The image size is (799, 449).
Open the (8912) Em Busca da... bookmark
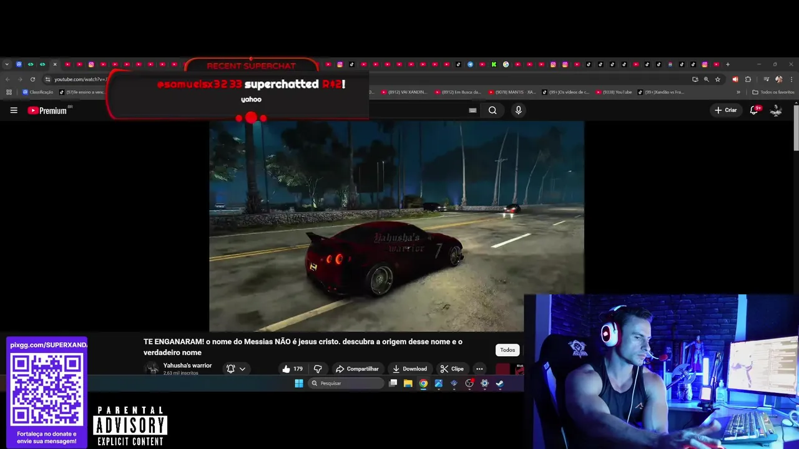tap(458, 92)
